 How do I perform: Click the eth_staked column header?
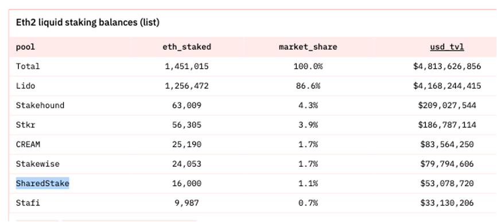[187, 47]
